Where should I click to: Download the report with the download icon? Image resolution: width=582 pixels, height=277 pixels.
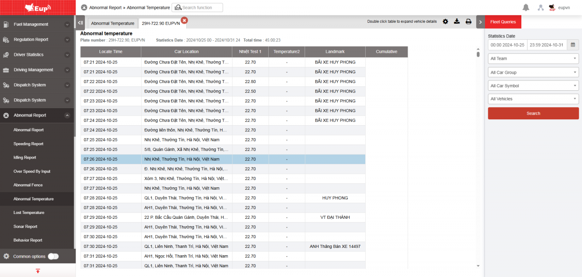tap(457, 21)
